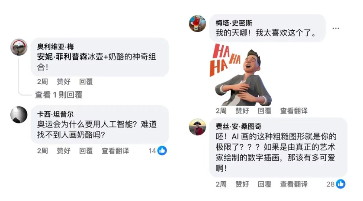Screen dimensions: 363x201
Task: Like 卡西·坦普尔's comment with 赞好
Action: click(x=64, y=151)
